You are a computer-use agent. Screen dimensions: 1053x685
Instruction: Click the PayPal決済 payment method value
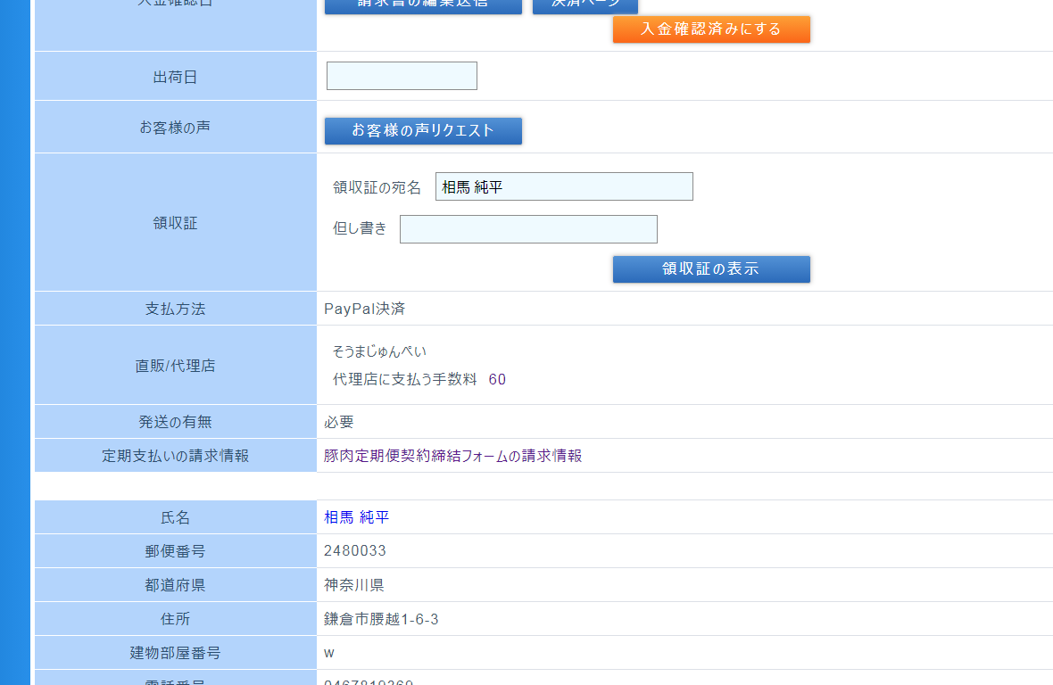(x=364, y=309)
